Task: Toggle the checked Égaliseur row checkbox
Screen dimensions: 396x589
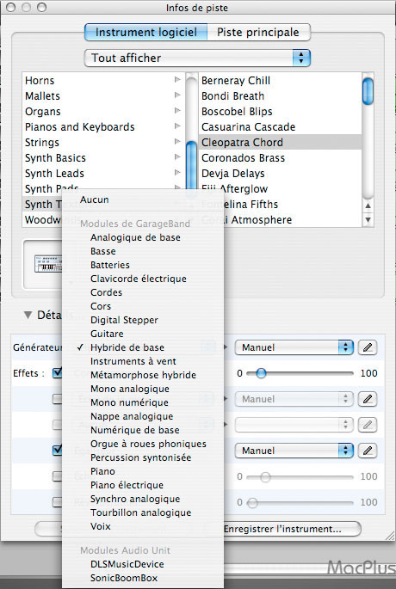Action: click(x=58, y=450)
